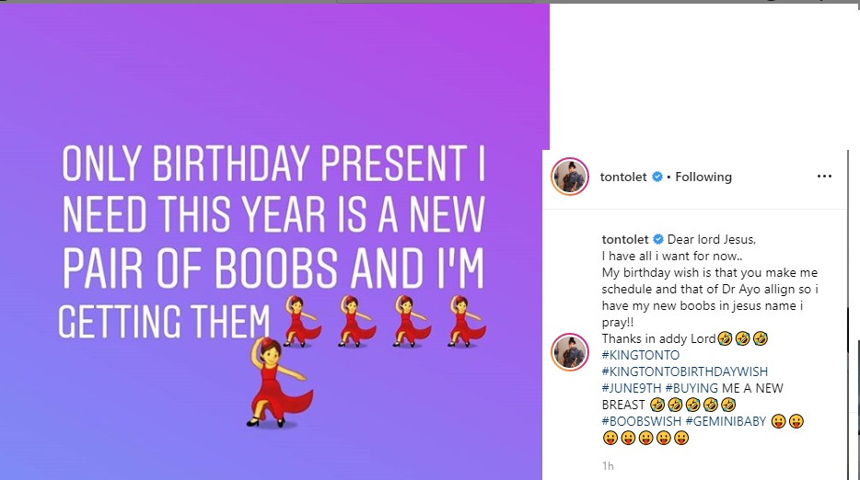Click the 1h post timestamp
The image size is (860, 480).
click(607, 464)
